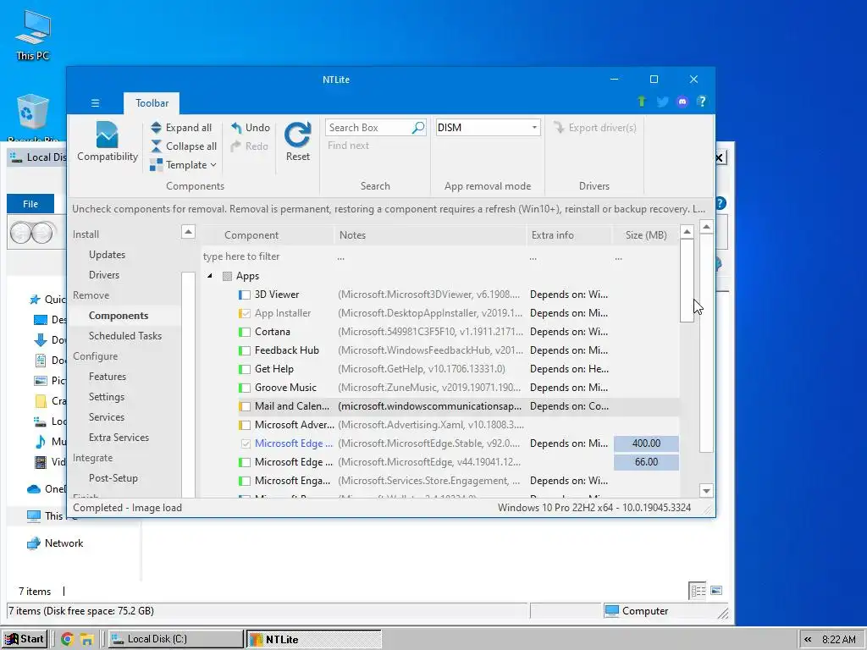Toggle the Apps group checkbox
The height and width of the screenshot is (650, 867).
[x=227, y=277]
